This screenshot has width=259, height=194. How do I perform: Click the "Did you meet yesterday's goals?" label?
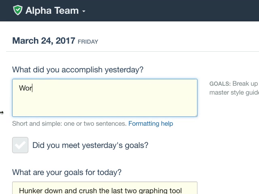[x=90, y=145]
